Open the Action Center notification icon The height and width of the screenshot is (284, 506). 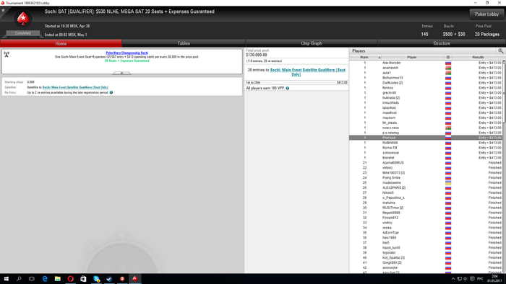(472, 279)
